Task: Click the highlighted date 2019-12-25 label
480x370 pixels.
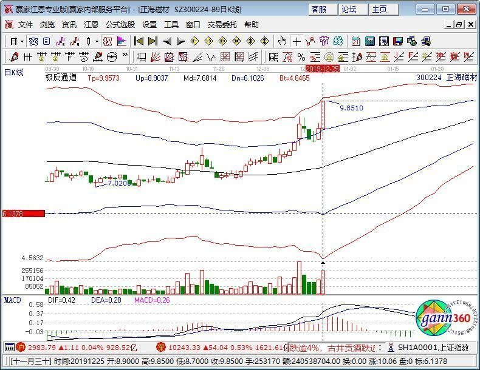Action: [x=323, y=69]
